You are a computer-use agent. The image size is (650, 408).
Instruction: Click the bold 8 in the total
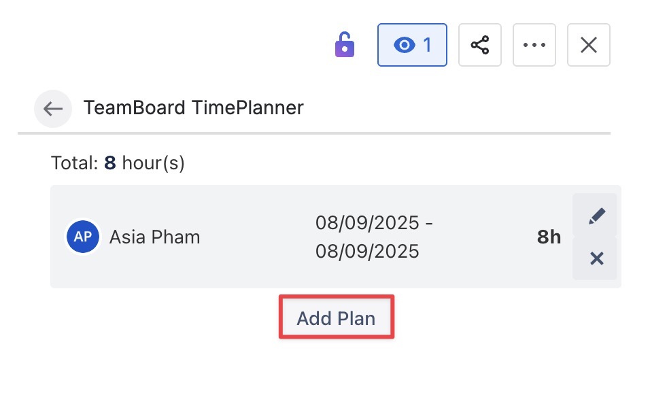[x=109, y=163]
